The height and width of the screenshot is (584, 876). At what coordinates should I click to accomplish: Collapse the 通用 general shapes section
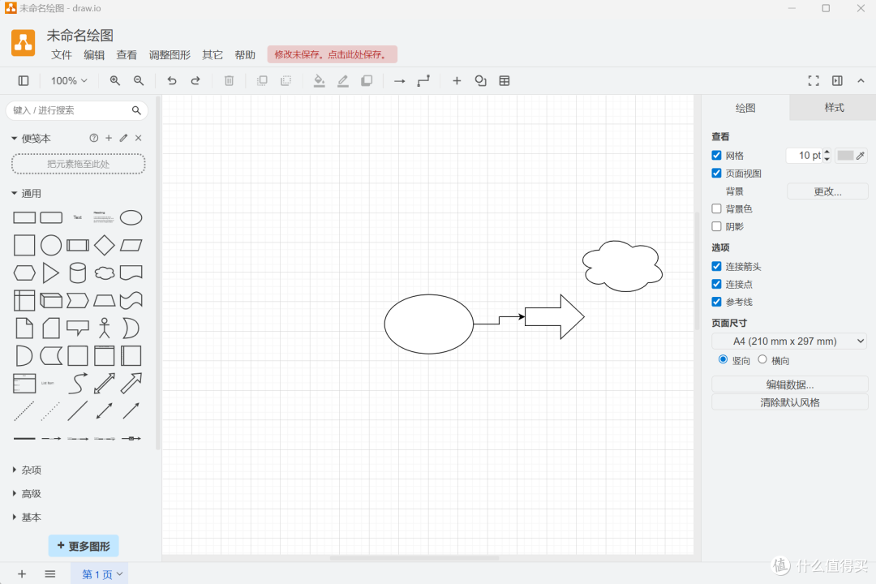(26, 193)
